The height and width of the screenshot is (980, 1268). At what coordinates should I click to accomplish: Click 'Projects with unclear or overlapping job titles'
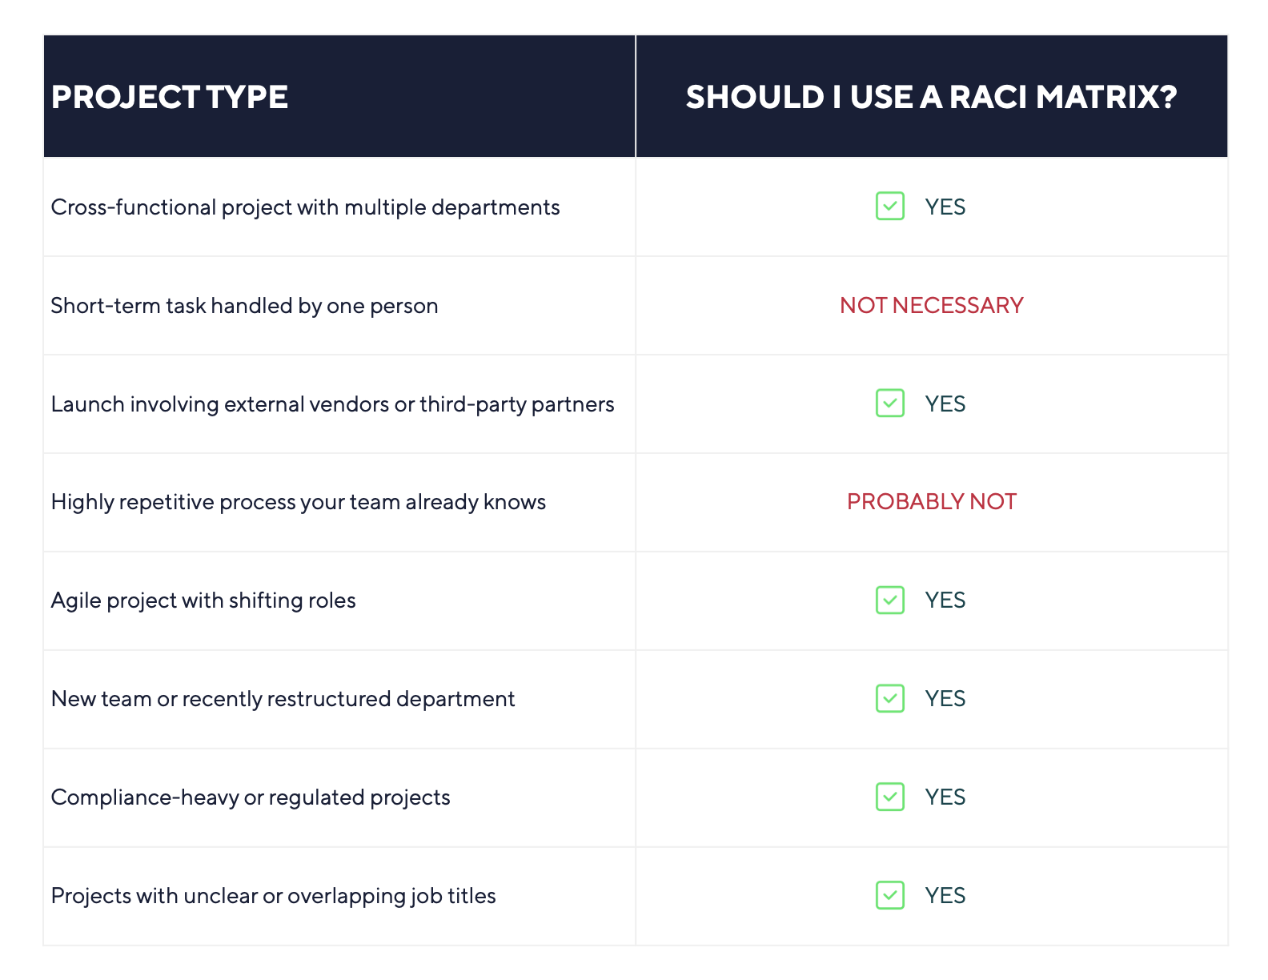click(x=273, y=896)
